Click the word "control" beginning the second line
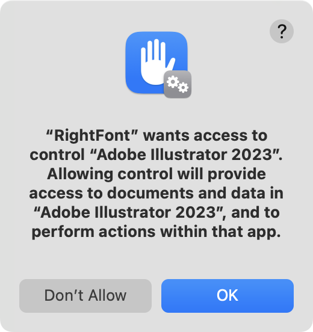This screenshot has width=313, height=332. point(57,155)
